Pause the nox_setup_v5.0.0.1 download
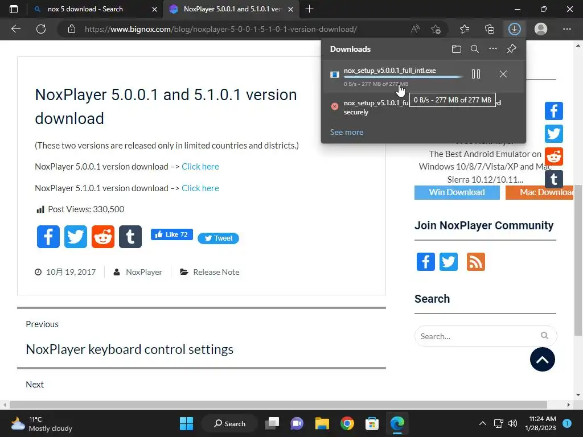This screenshot has height=437, width=583. (476, 74)
